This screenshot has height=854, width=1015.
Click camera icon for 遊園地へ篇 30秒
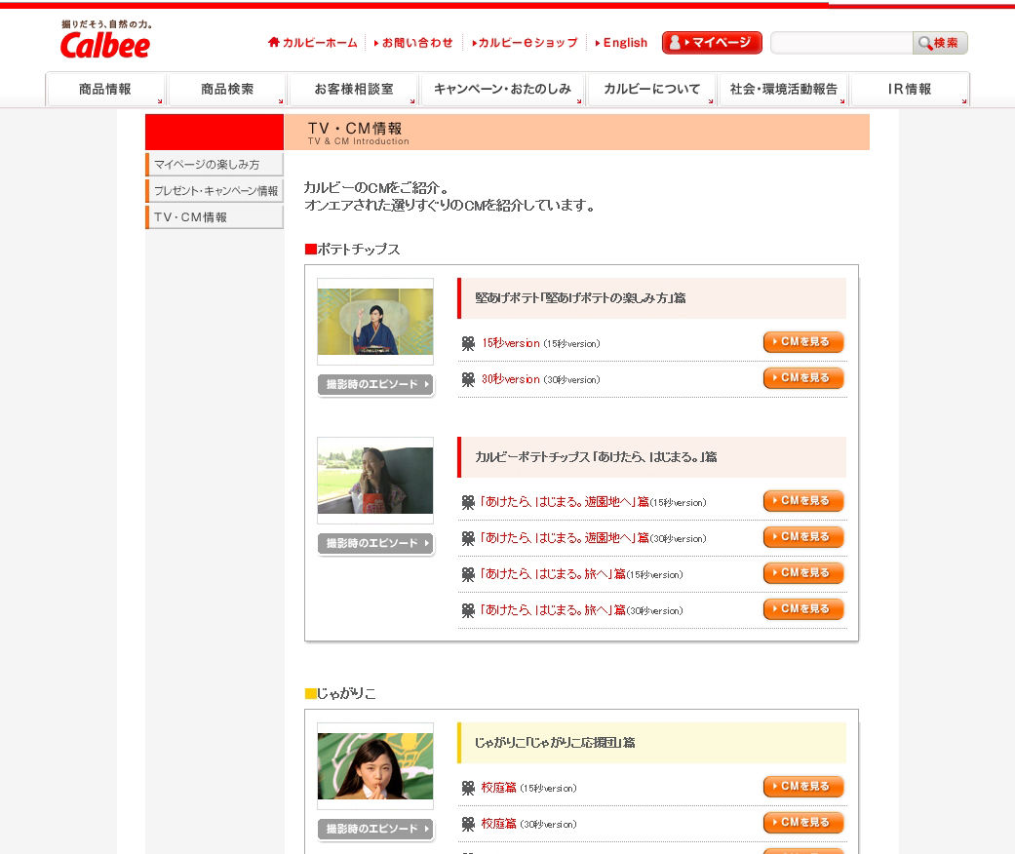pos(468,539)
